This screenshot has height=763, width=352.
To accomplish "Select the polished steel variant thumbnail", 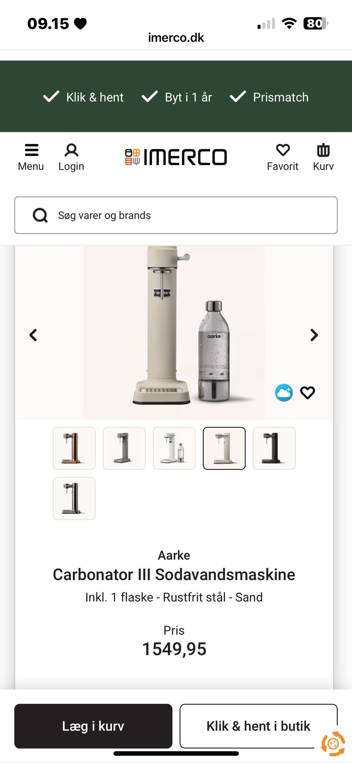I will pos(74,498).
